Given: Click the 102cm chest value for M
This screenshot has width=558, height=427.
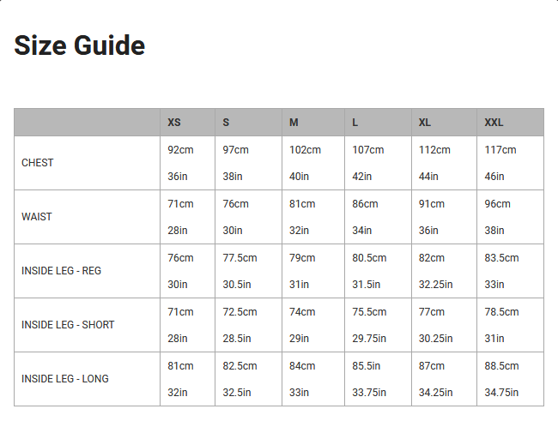Looking at the screenshot, I should tap(305, 150).
